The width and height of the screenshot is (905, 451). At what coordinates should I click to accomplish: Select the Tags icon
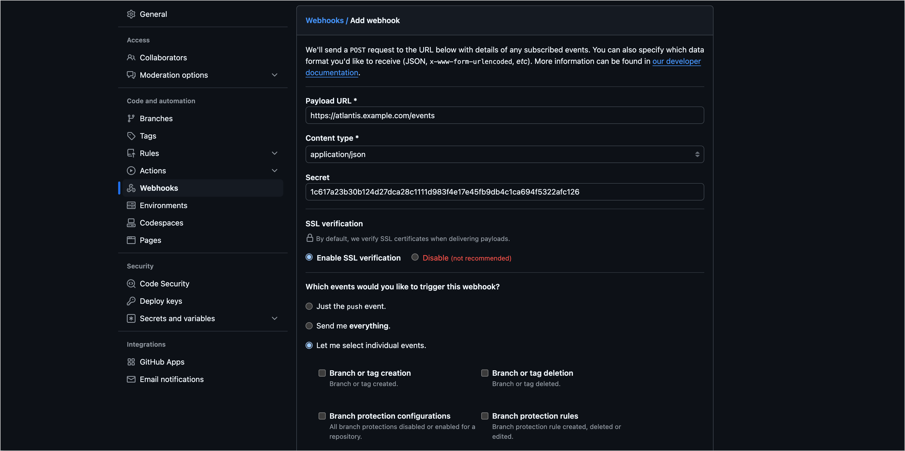131,136
